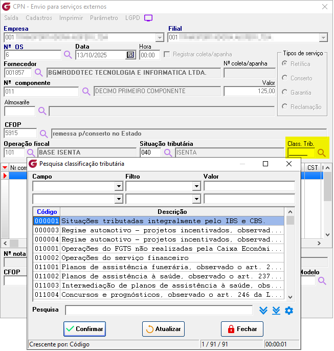Click the Confirmar button
The height and width of the screenshot is (351, 334).
tap(84, 329)
